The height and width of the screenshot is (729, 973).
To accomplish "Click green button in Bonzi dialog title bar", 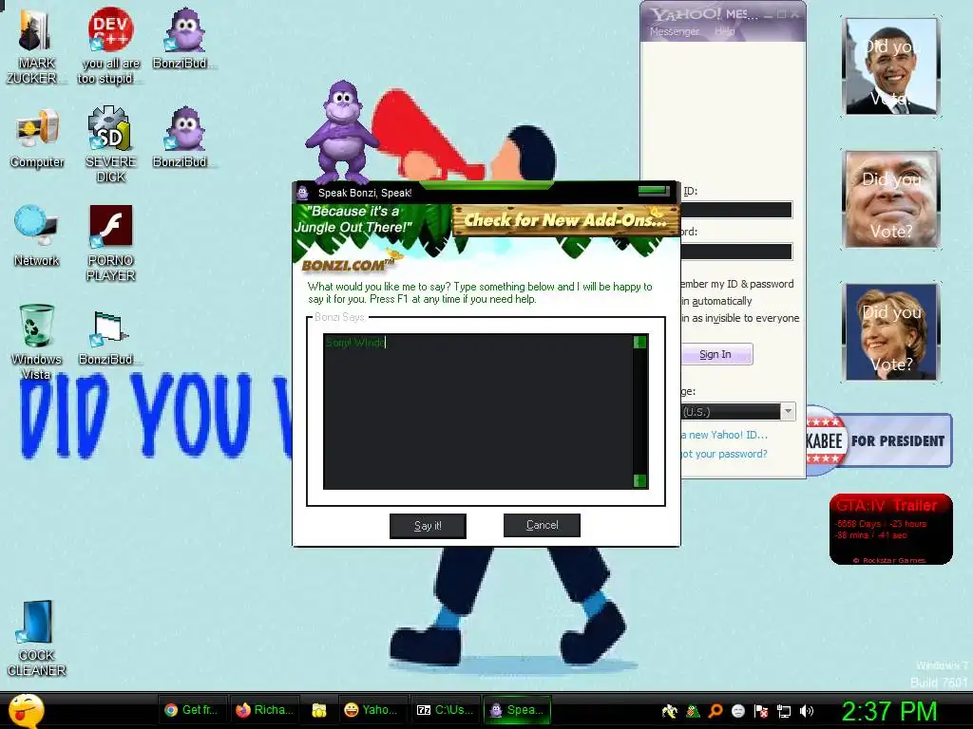I will pyautogui.click(x=653, y=191).
